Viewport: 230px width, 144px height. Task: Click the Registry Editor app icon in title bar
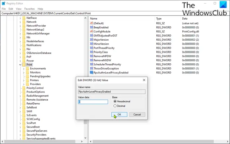point(3,3)
